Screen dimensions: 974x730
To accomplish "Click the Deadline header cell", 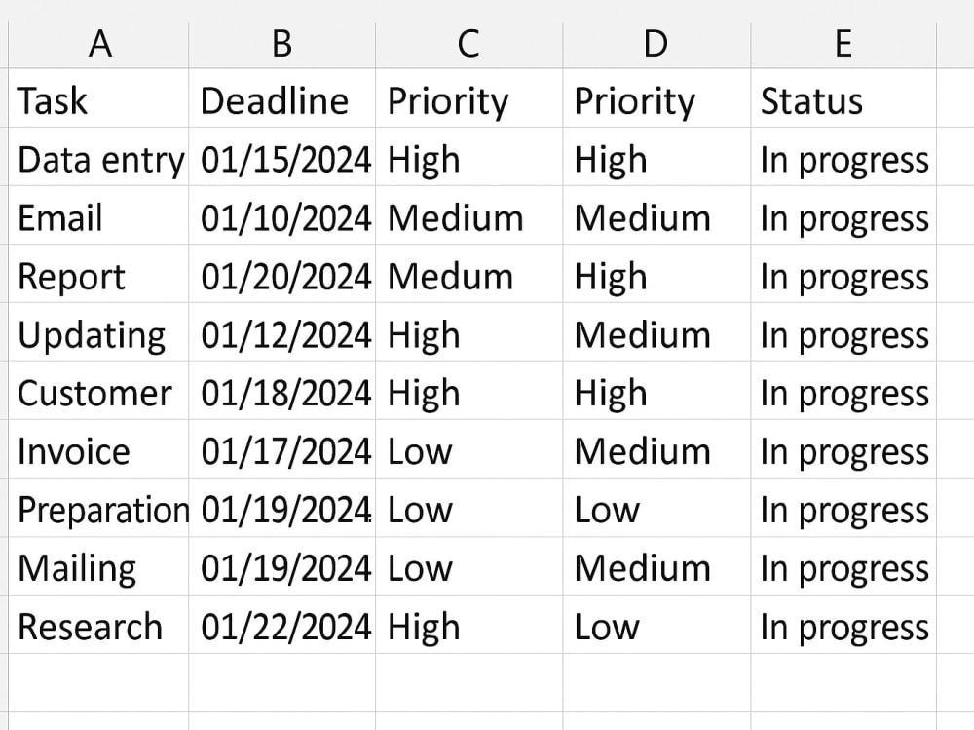I will coord(282,98).
